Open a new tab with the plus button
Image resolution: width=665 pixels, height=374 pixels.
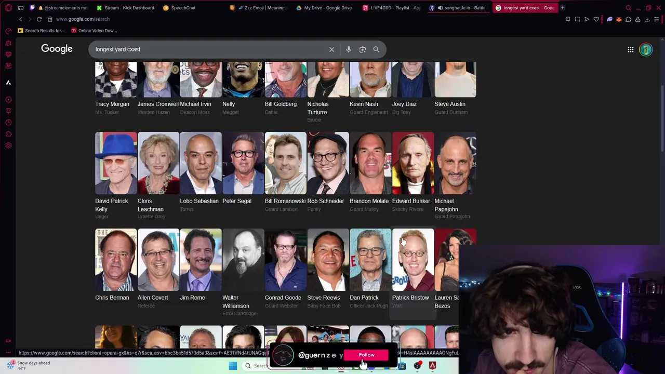[x=563, y=8]
